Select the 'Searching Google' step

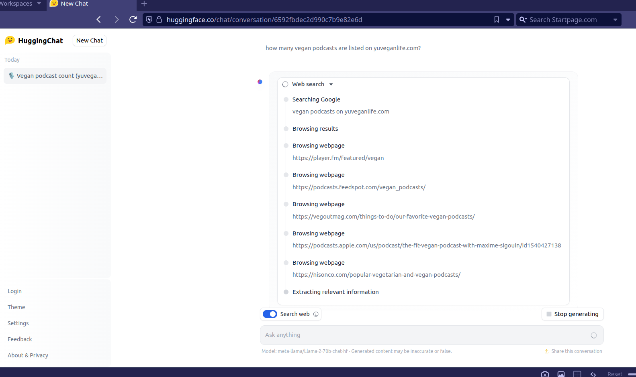pyautogui.click(x=316, y=99)
